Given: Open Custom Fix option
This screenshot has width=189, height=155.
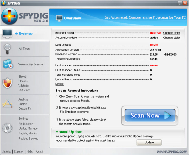Looking at the screenshot, I should (25, 109).
